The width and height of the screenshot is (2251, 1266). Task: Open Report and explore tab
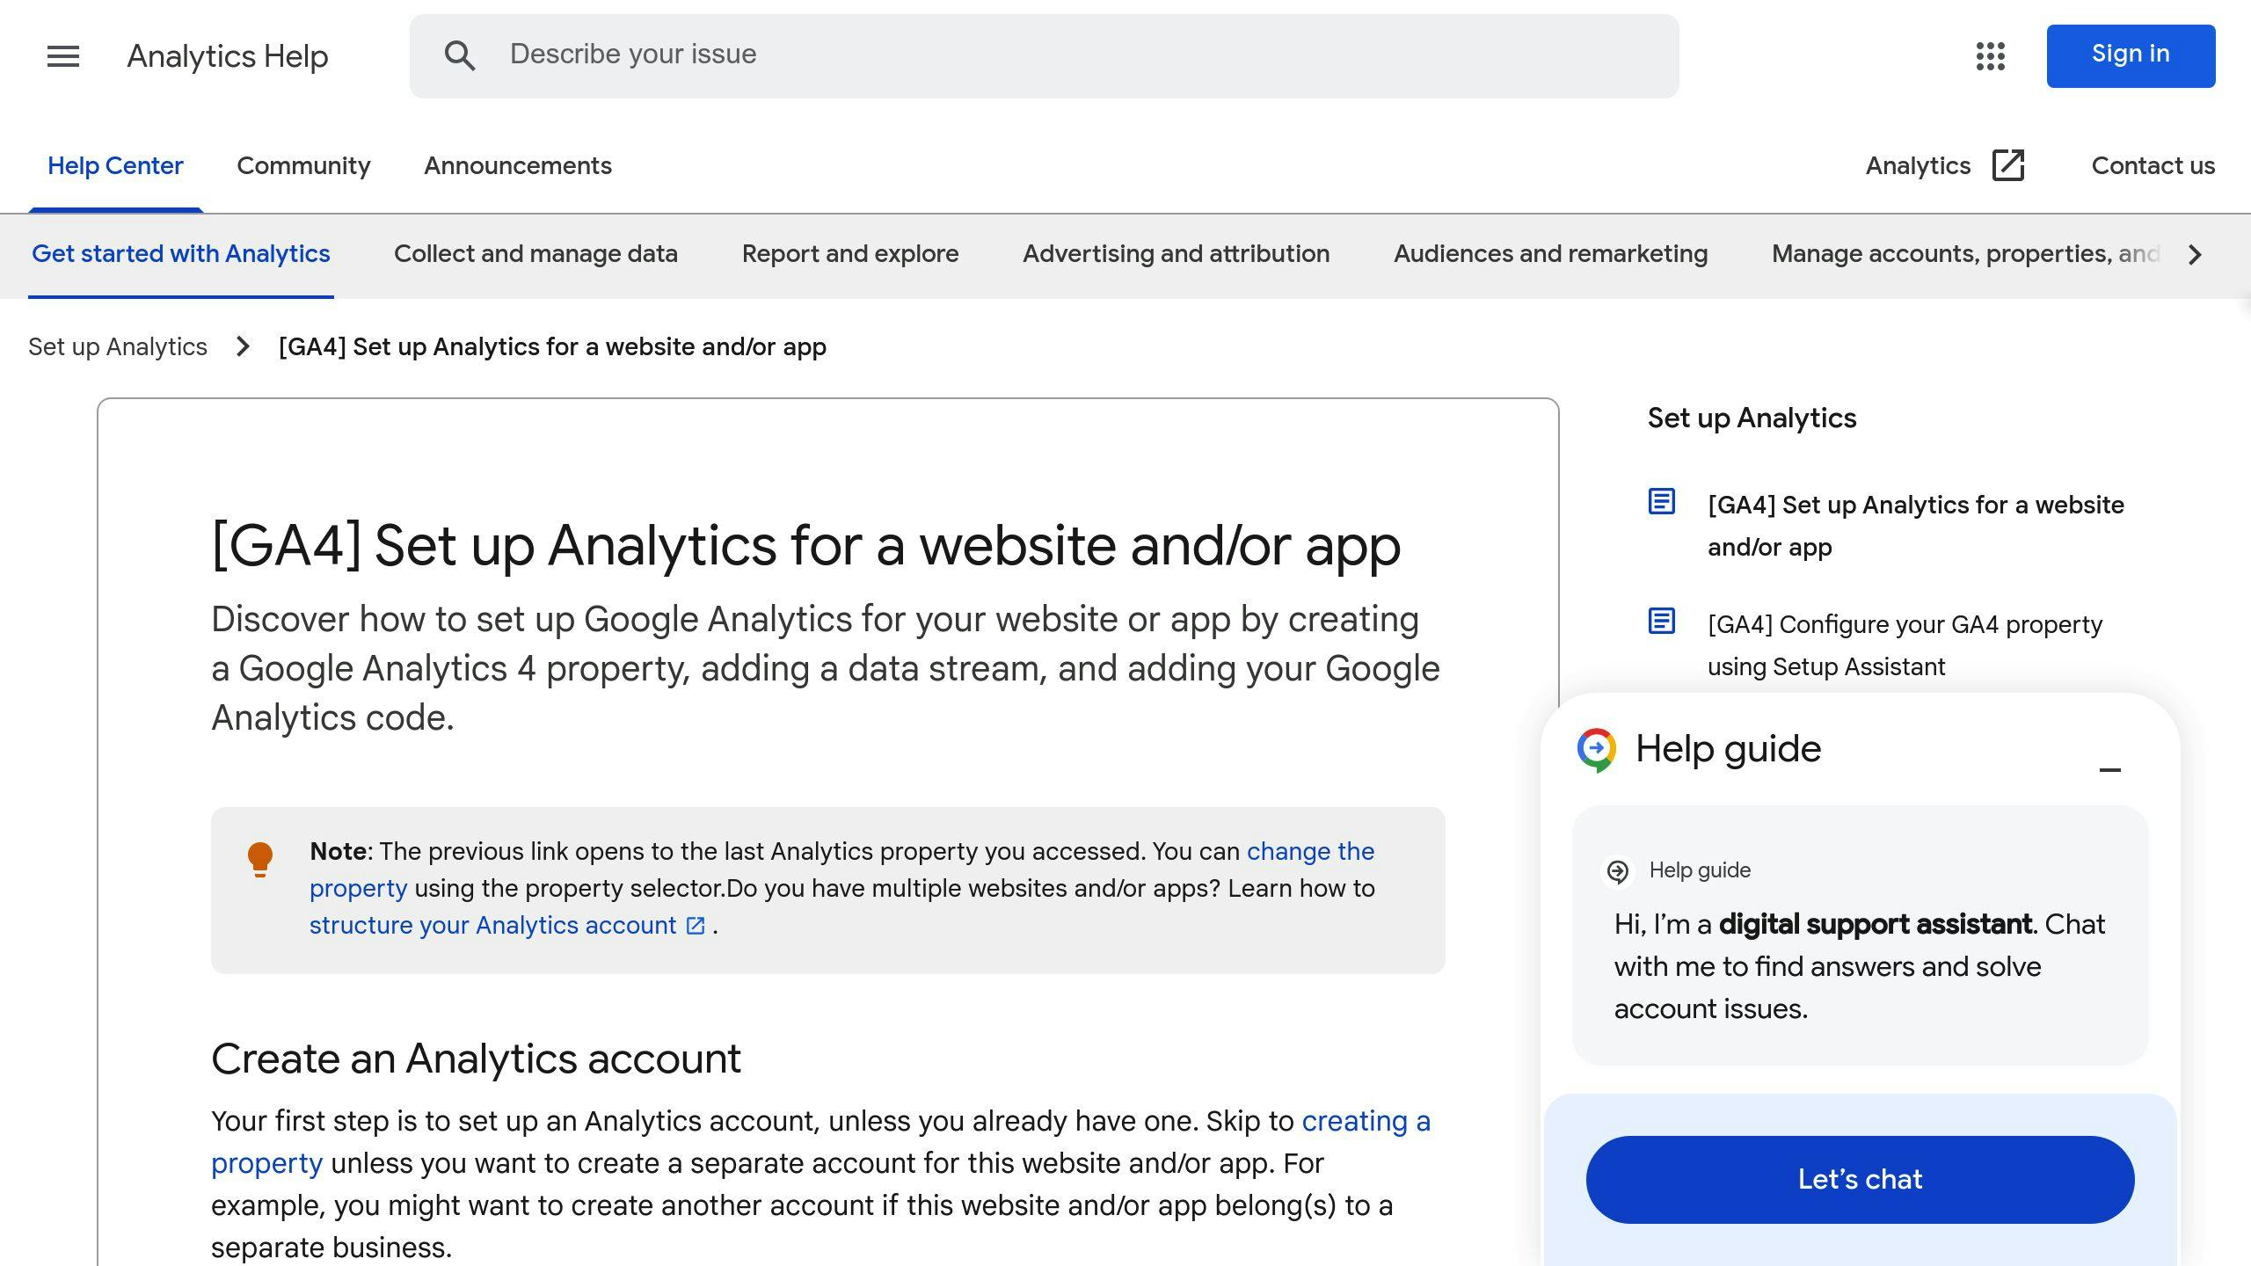click(x=849, y=254)
